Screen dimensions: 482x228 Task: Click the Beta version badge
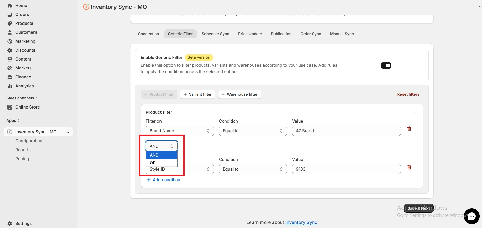pyautogui.click(x=199, y=57)
